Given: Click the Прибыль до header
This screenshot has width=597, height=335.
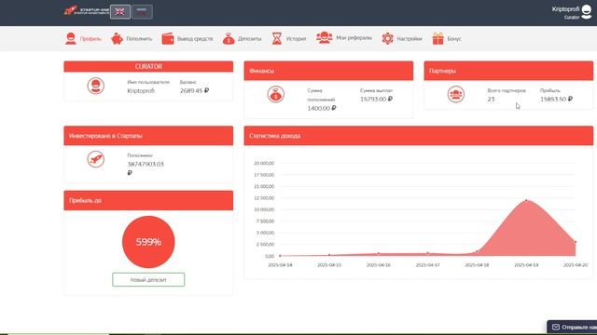Looking at the screenshot, I should click(148, 200).
